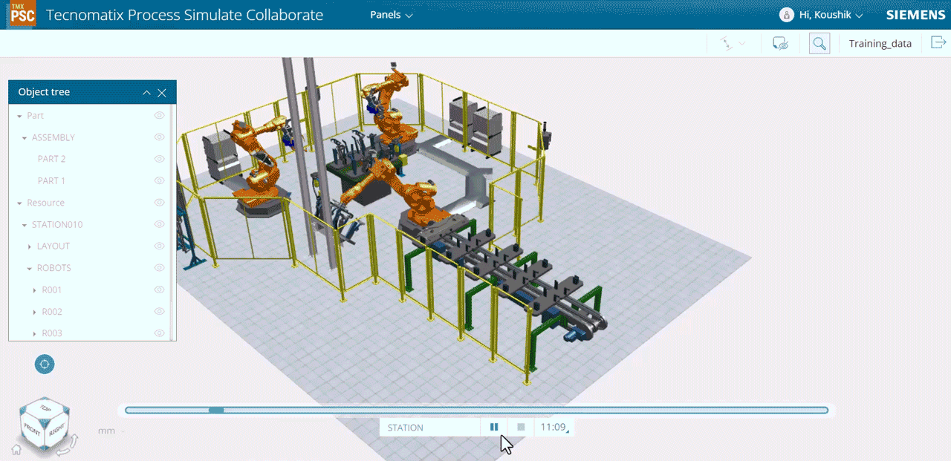
Task: Click the zoom-to-fit target icon
Action: point(45,364)
